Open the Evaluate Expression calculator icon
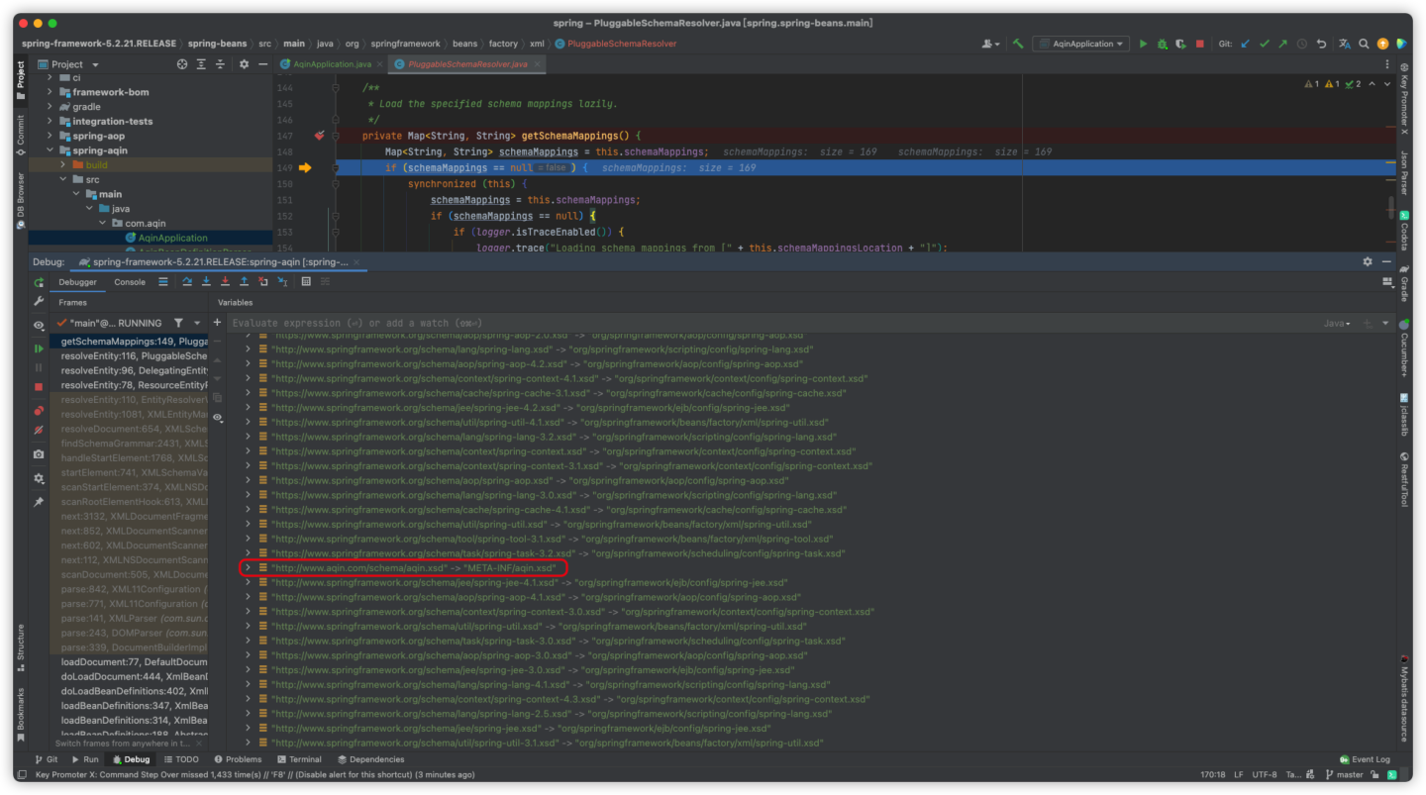 click(x=306, y=281)
